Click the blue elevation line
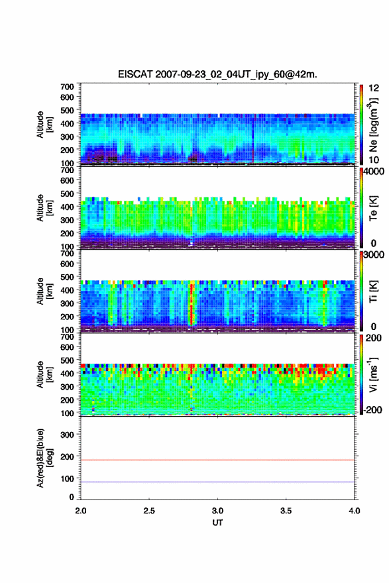This screenshot has height=583, width=389. pos(217,482)
